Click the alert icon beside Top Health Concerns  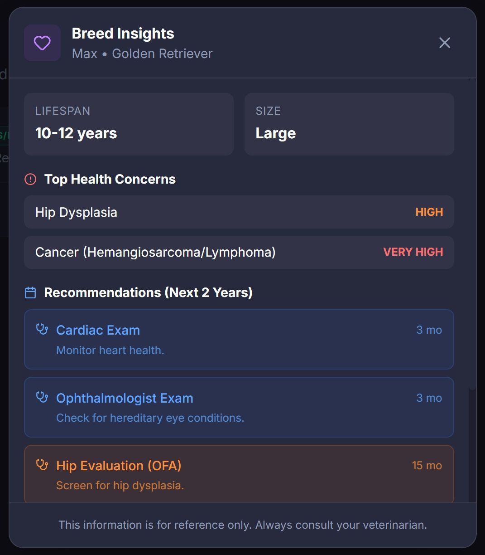30,179
